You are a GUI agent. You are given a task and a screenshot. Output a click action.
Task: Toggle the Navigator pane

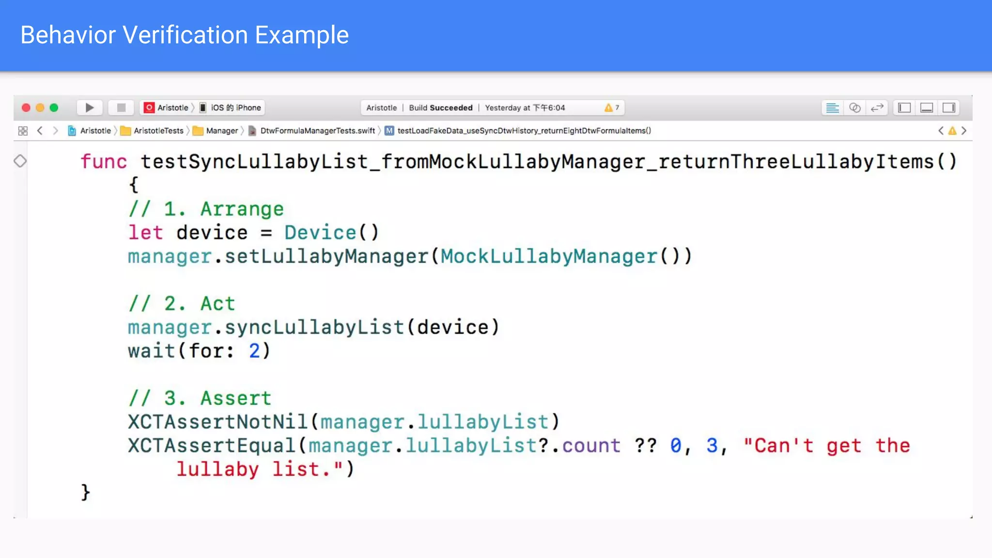904,108
